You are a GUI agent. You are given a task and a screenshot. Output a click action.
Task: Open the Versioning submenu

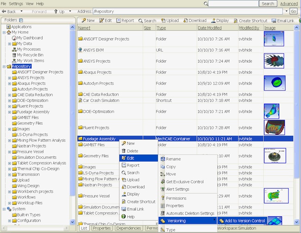pyautogui.click(x=188, y=221)
